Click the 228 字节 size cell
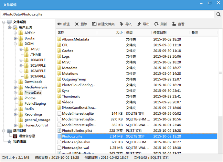 116,130
